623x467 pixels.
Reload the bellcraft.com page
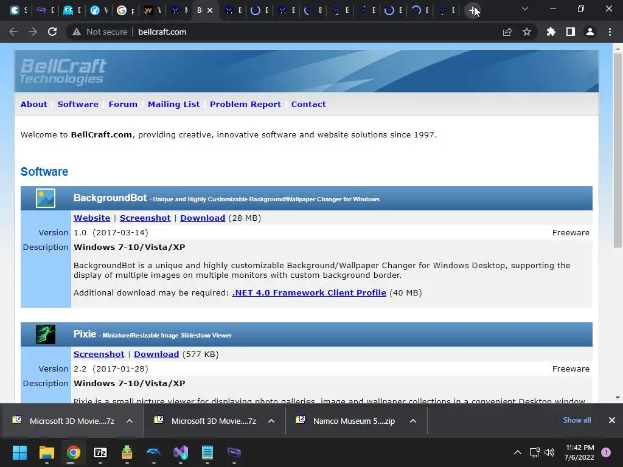(52, 32)
